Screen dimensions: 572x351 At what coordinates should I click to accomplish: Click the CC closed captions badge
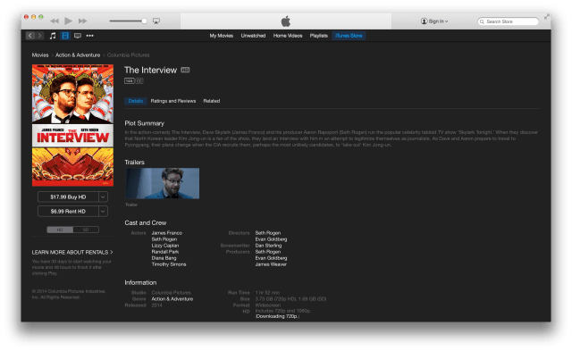139,81
